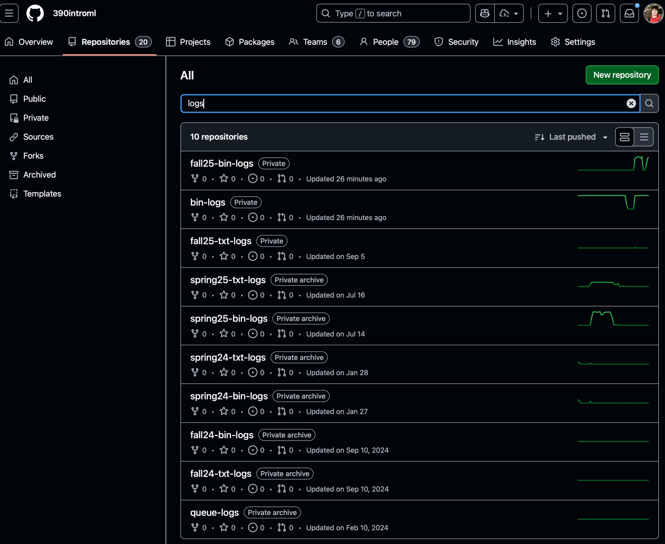This screenshot has width=665, height=544.
Task: Switch to the Projects tab
Action: [x=188, y=42]
